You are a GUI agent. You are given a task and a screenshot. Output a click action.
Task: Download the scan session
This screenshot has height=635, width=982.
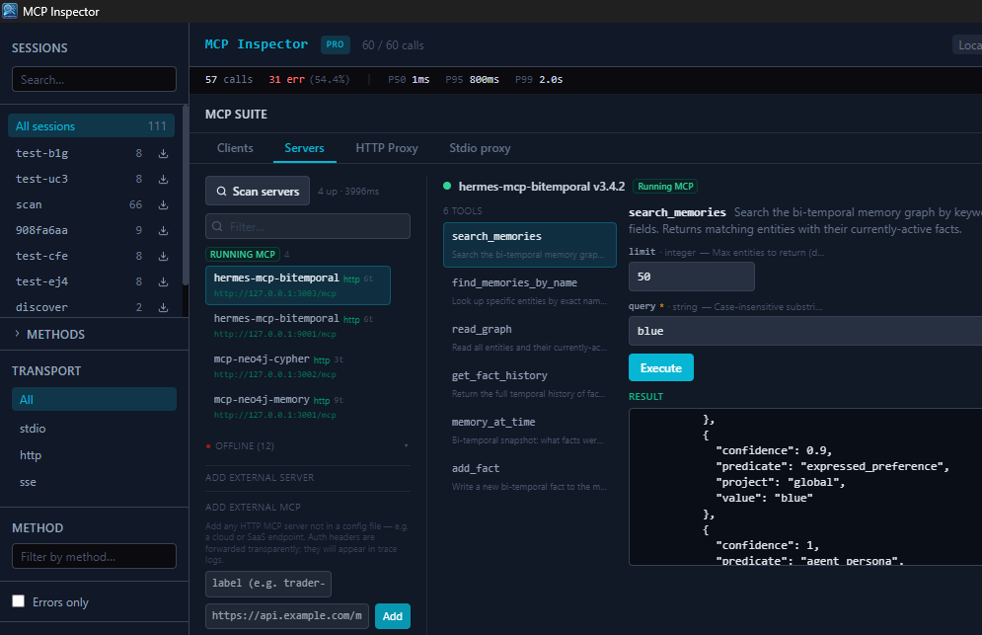163,205
